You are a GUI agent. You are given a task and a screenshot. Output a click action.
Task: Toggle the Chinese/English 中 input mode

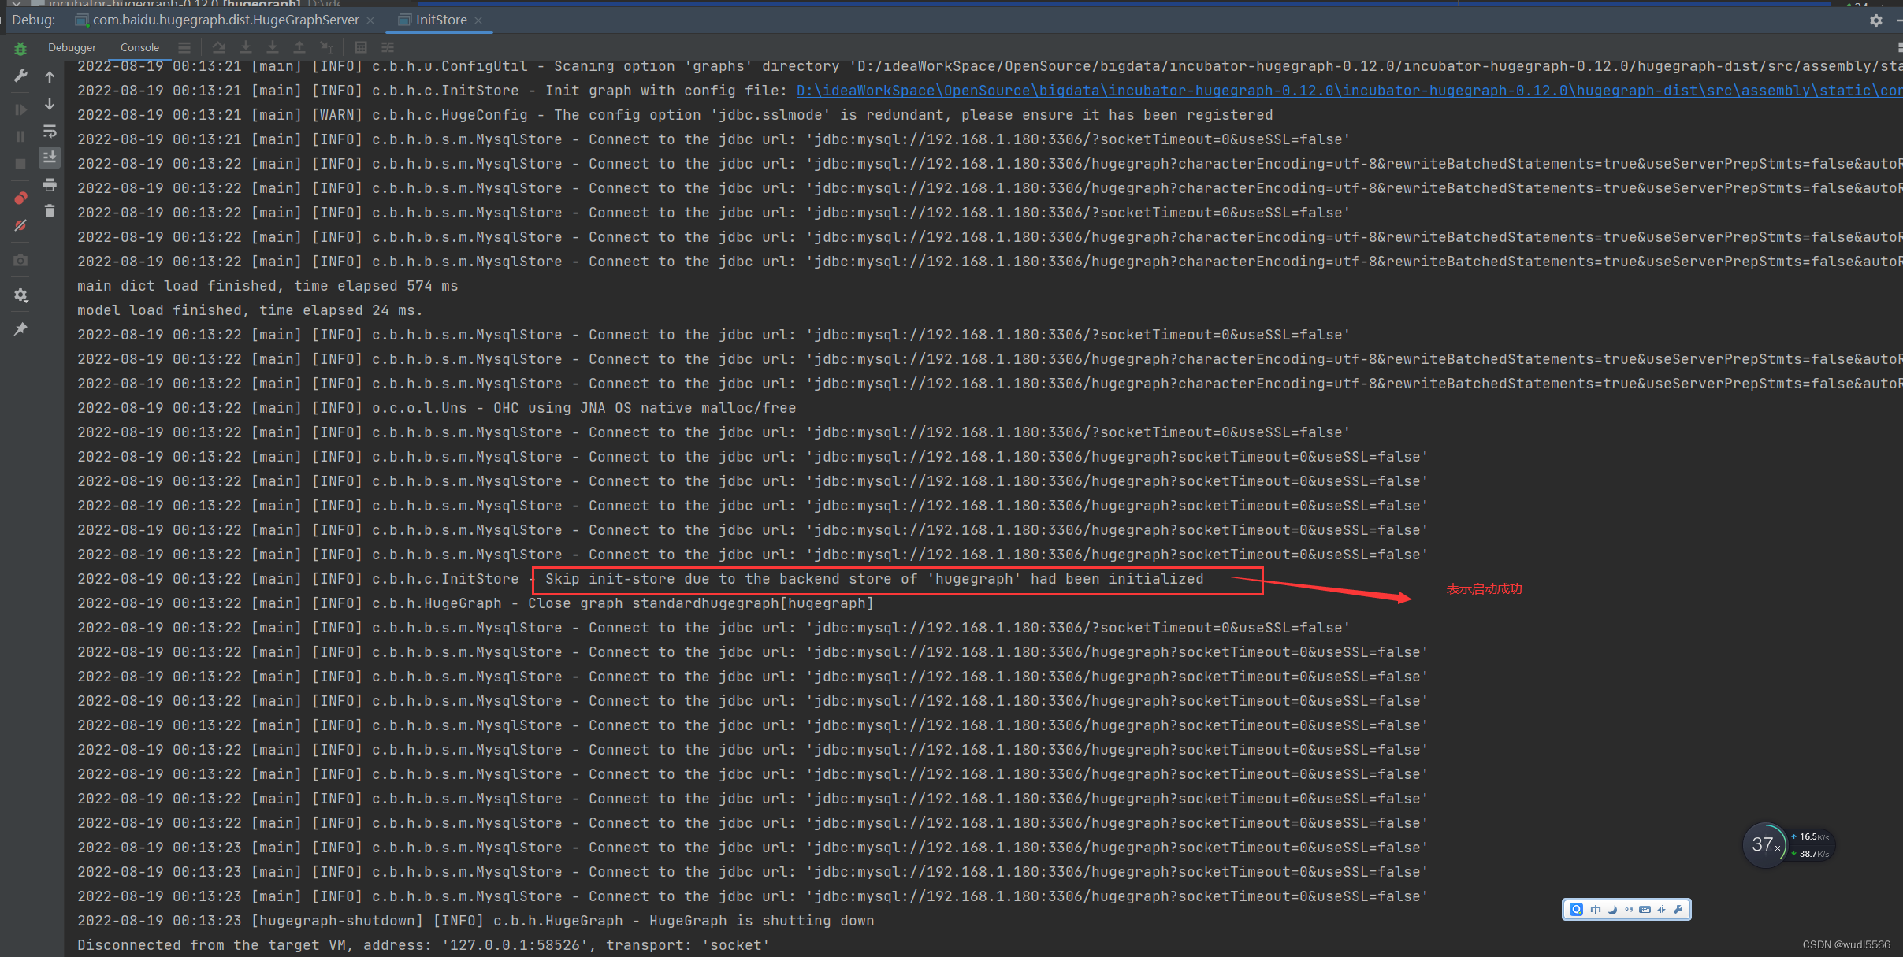click(x=1596, y=910)
